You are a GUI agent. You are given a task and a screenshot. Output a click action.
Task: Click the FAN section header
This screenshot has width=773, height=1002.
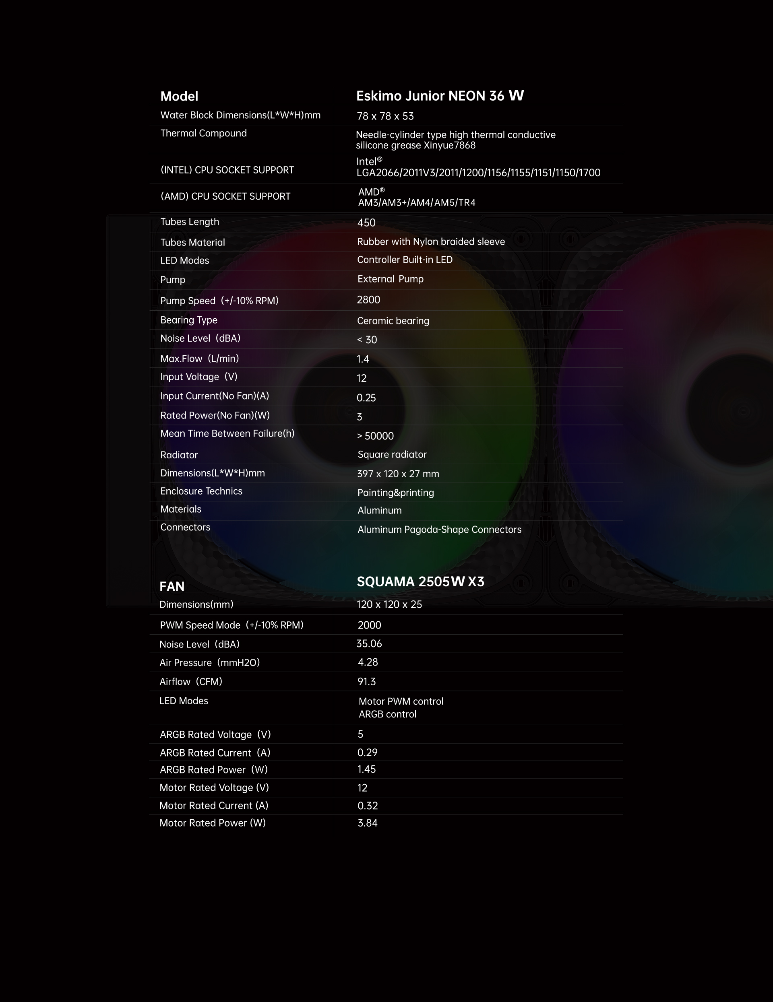pos(172,586)
